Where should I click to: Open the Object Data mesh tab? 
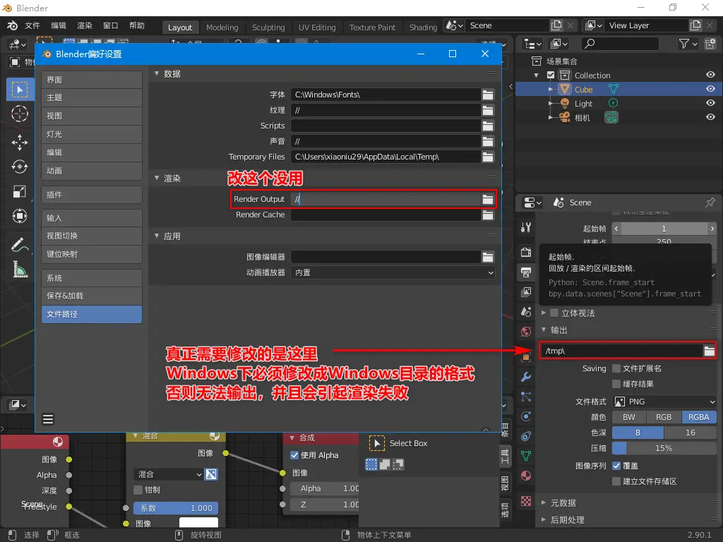coord(526,457)
